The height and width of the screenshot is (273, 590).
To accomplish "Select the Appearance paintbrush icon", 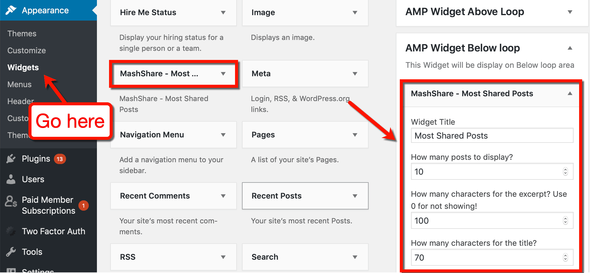I will coord(12,10).
